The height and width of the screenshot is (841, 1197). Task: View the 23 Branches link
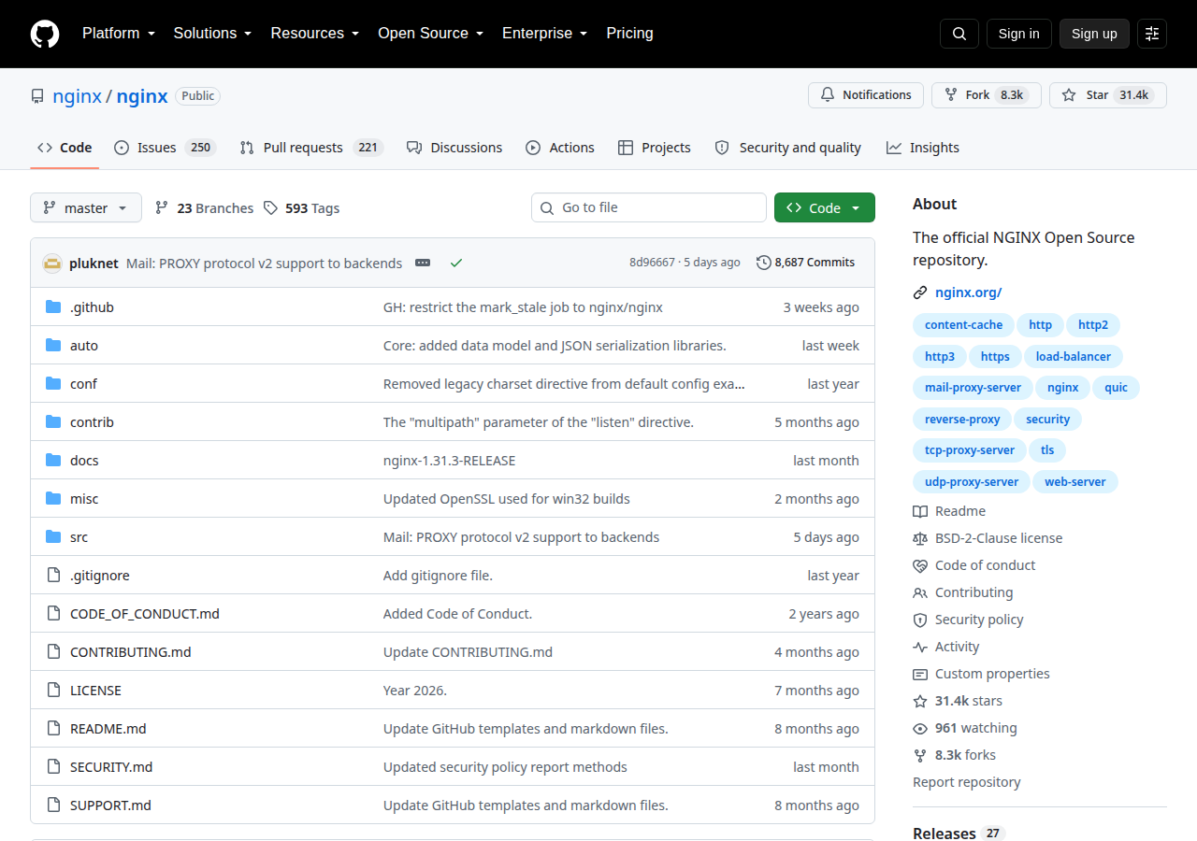pyautogui.click(x=204, y=208)
